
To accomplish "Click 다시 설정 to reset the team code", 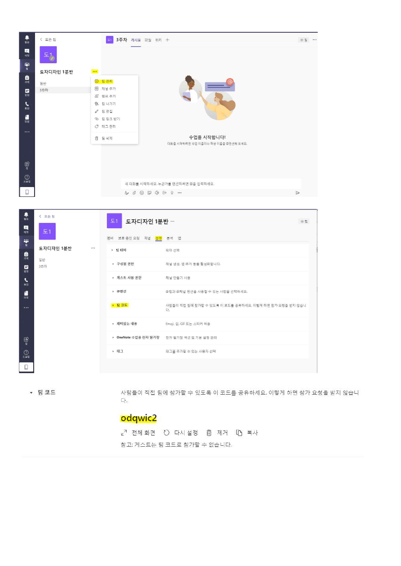I will click(x=181, y=433).
